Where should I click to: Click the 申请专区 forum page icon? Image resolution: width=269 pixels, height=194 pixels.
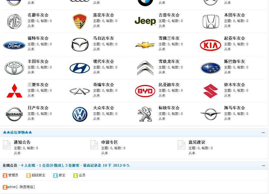pos(94,145)
